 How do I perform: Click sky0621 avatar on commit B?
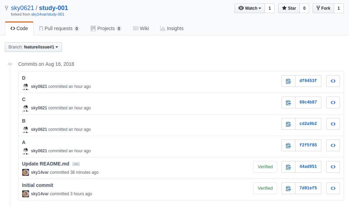point(26,129)
